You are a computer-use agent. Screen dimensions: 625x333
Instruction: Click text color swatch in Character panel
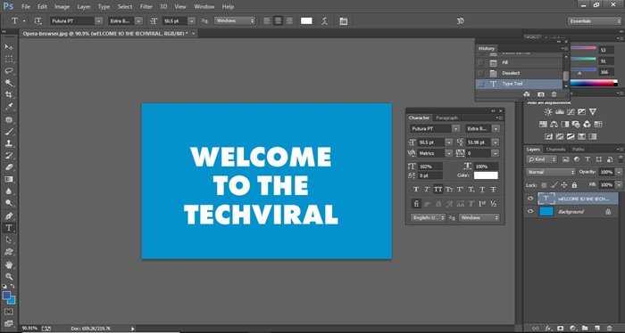click(486, 175)
